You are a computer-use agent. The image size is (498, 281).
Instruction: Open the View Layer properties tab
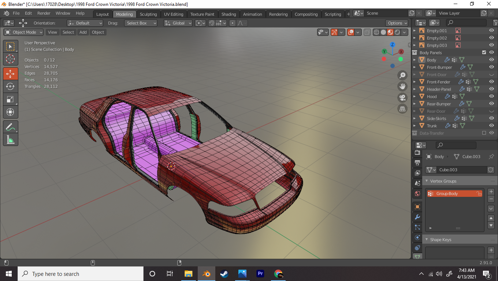[417, 173]
